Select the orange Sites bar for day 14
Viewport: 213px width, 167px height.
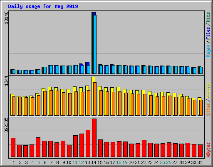pyautogui.click(x=95, y=99)
